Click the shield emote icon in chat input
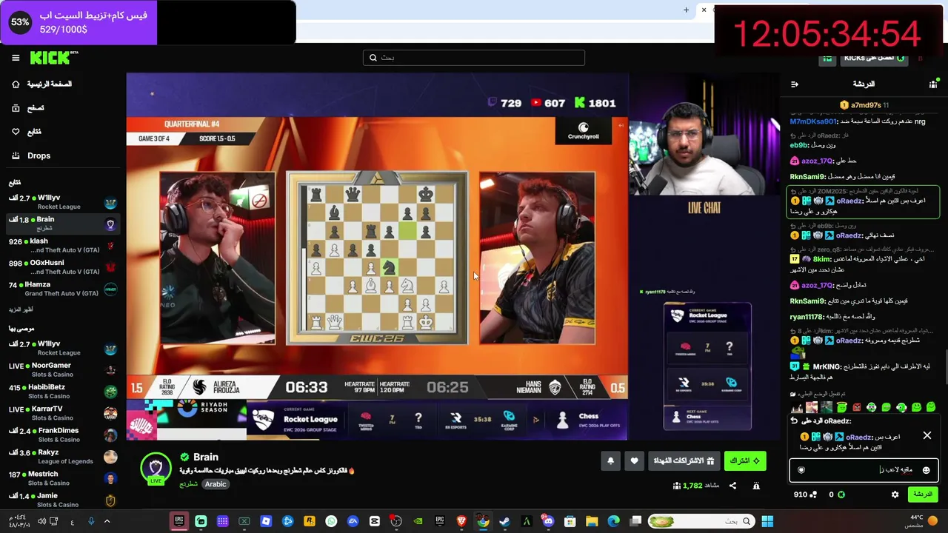948x533 pixels. coord(801,470)
